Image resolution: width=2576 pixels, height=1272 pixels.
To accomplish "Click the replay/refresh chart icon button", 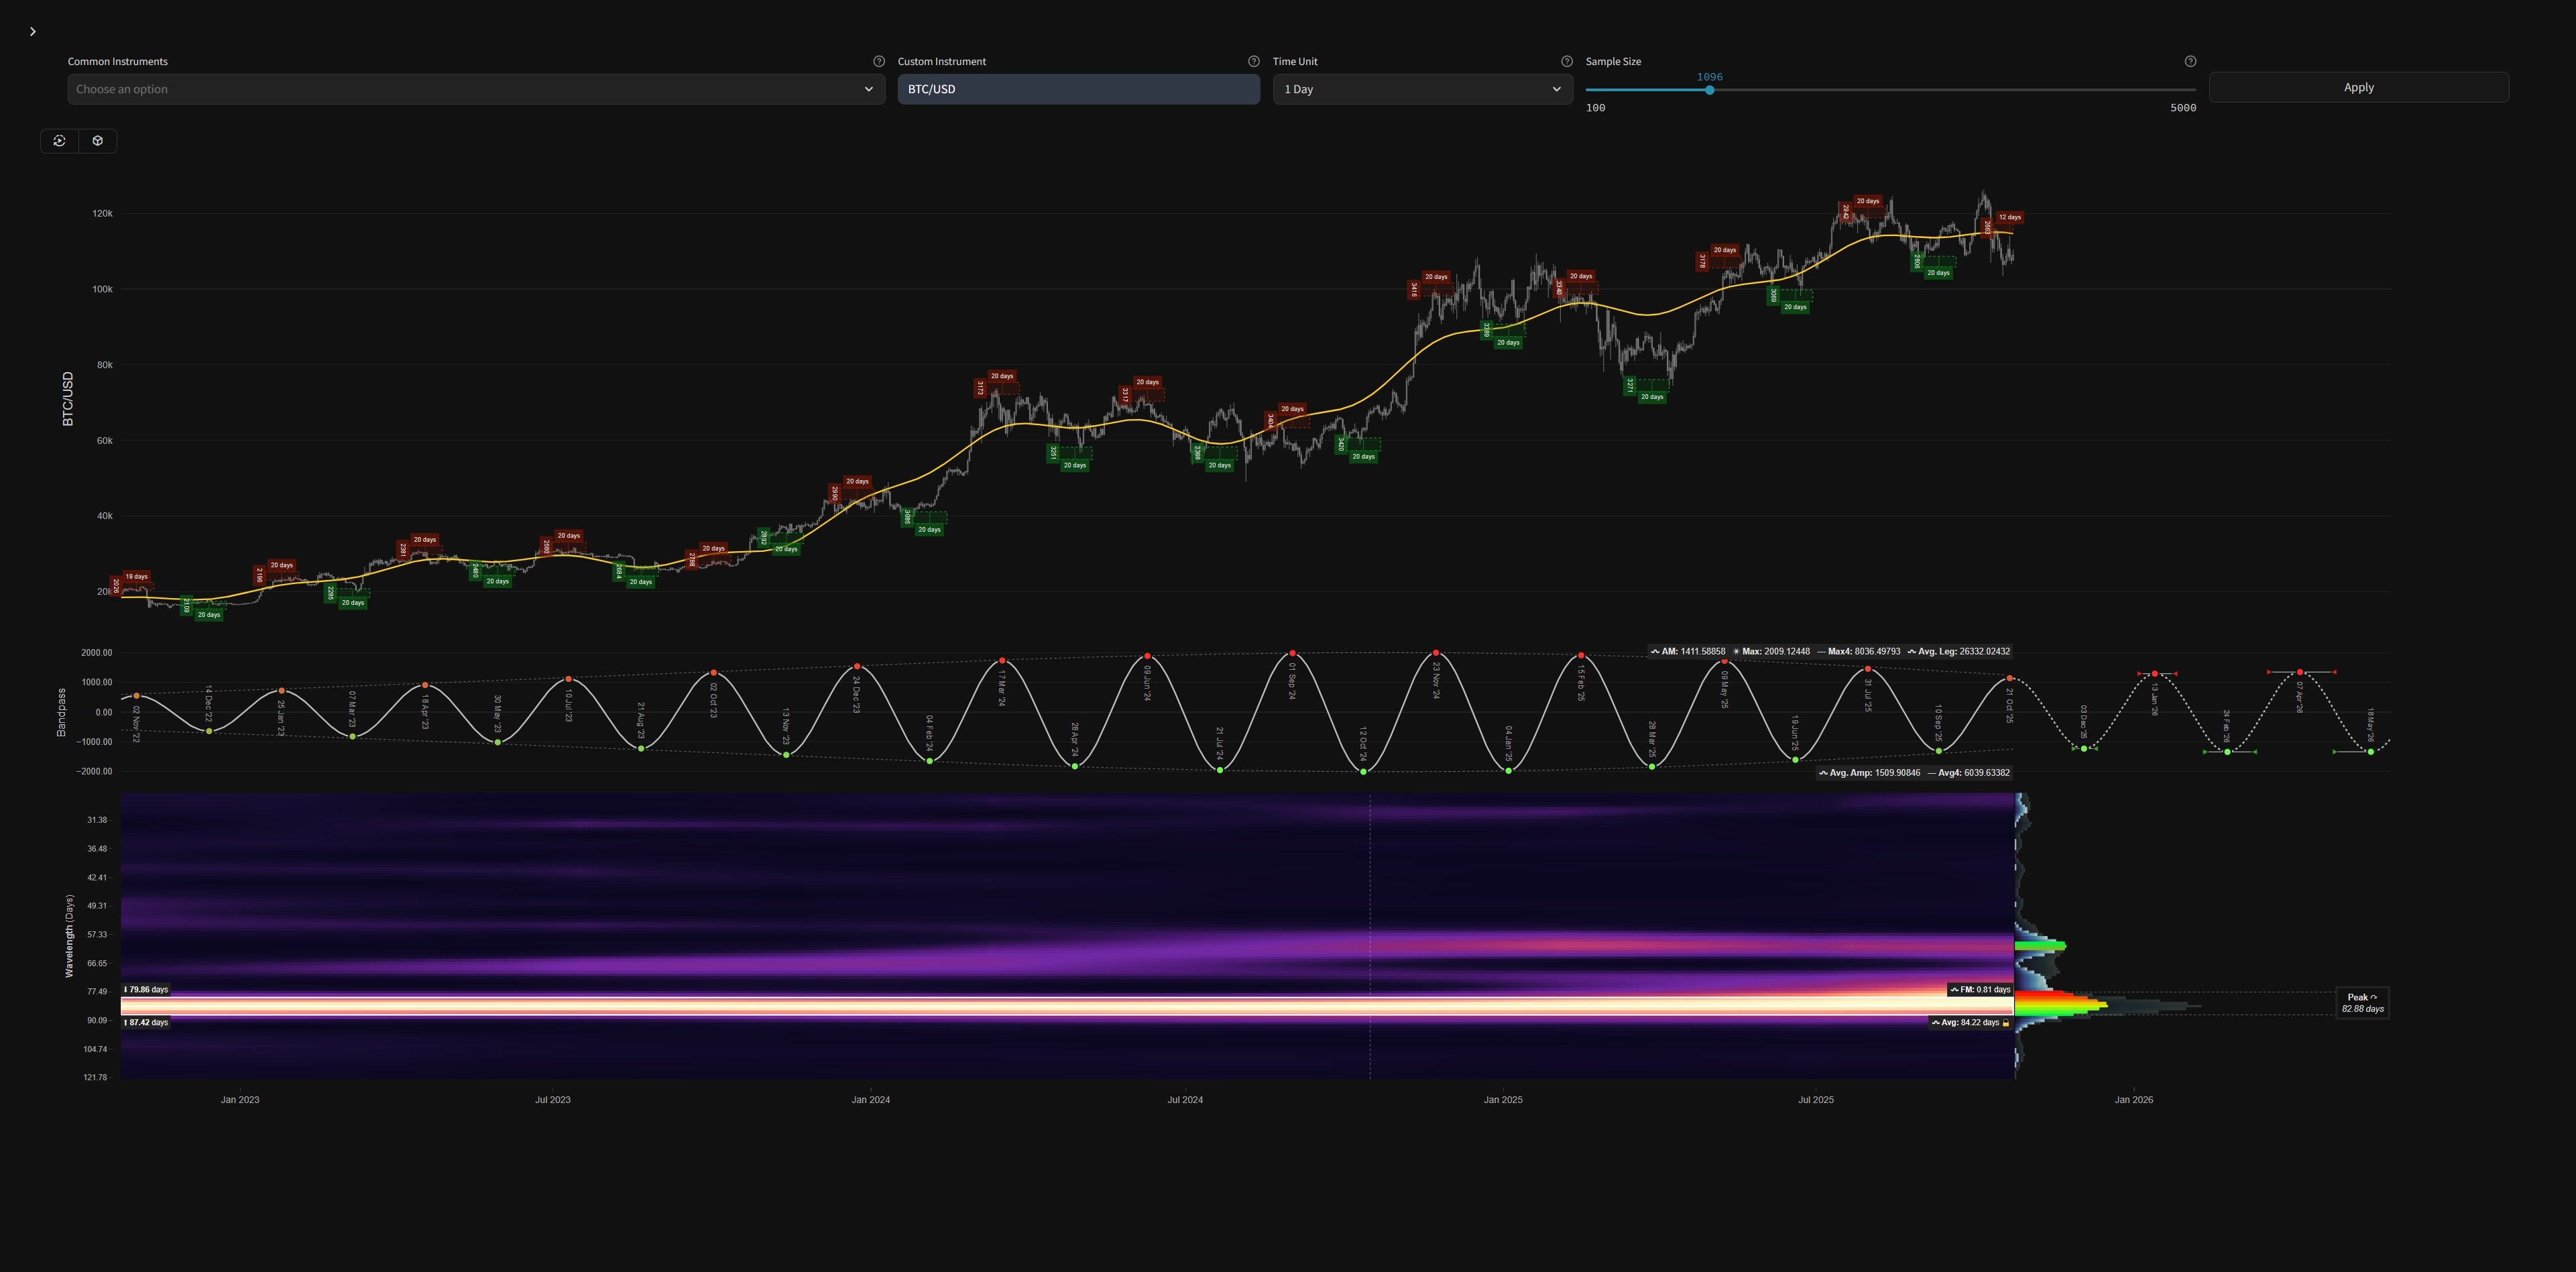I will coord(60,141).
